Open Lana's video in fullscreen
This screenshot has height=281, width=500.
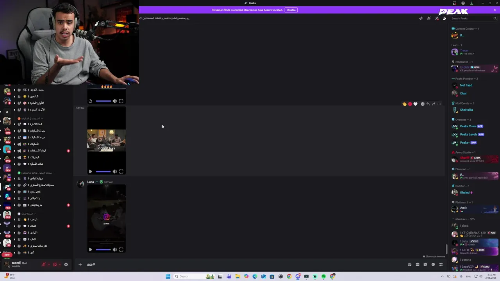click(x=121, y=249)
